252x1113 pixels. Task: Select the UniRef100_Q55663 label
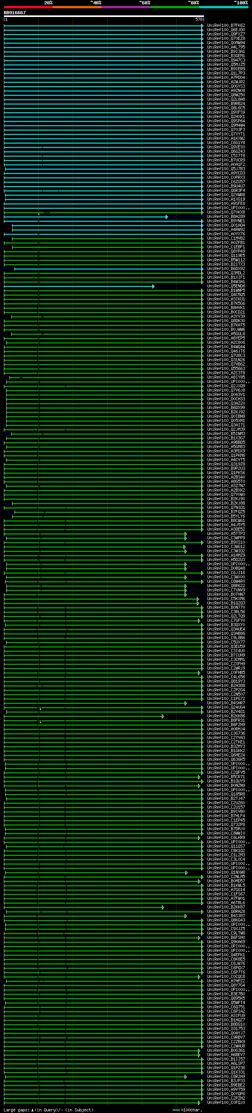226,368
